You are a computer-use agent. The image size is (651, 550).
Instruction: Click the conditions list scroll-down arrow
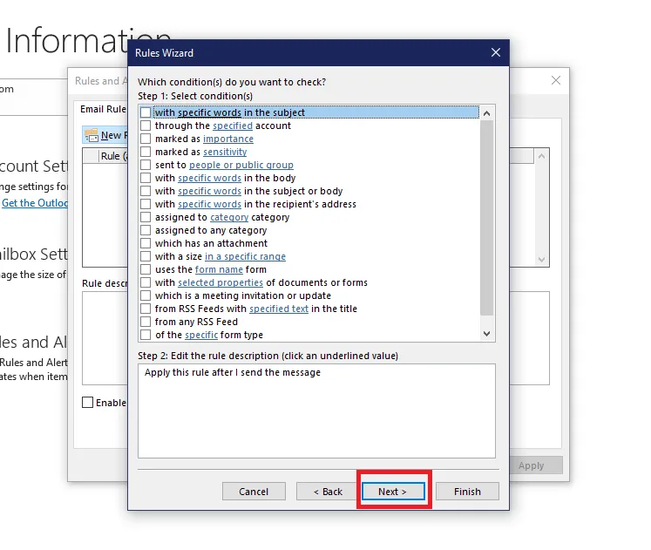(x=486, y=334)
